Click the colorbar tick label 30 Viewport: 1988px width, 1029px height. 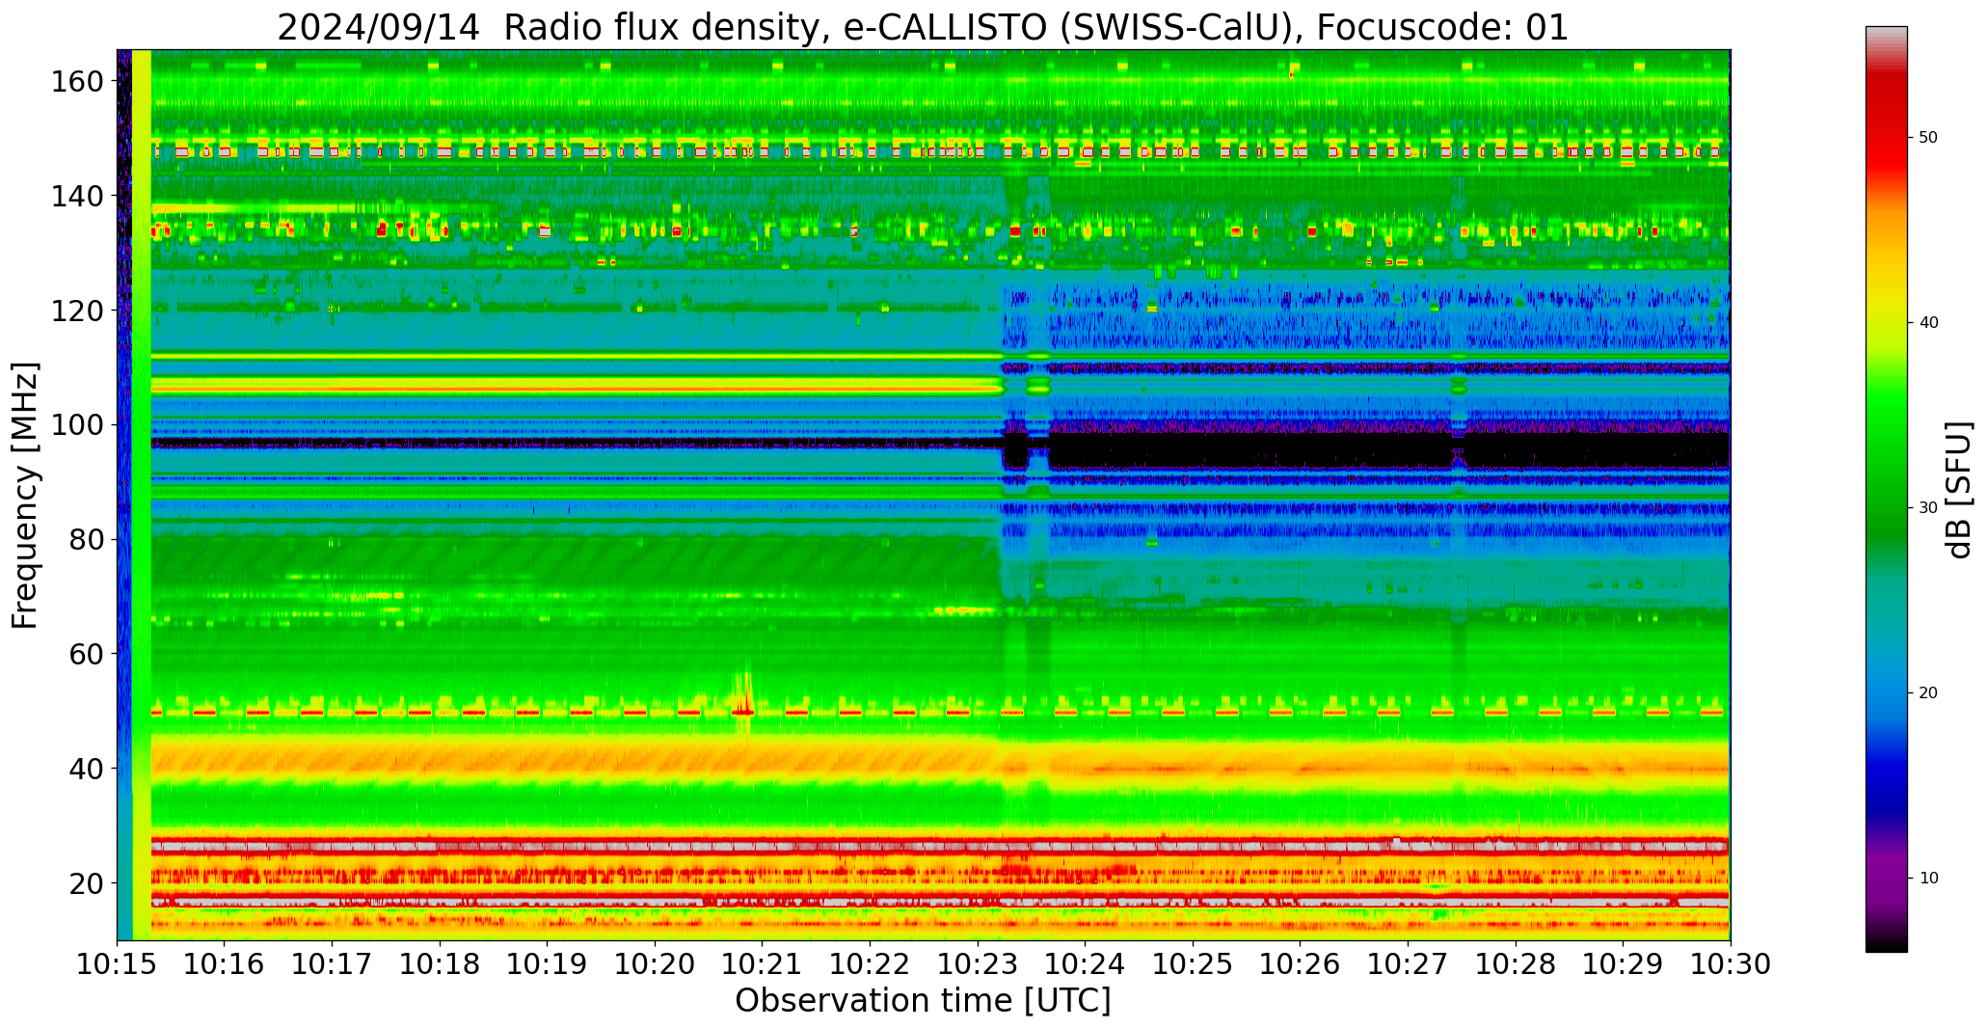[x=1928, y=508]
